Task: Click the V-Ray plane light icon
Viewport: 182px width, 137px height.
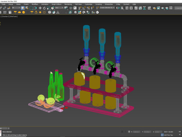Action: pos(15,12)
